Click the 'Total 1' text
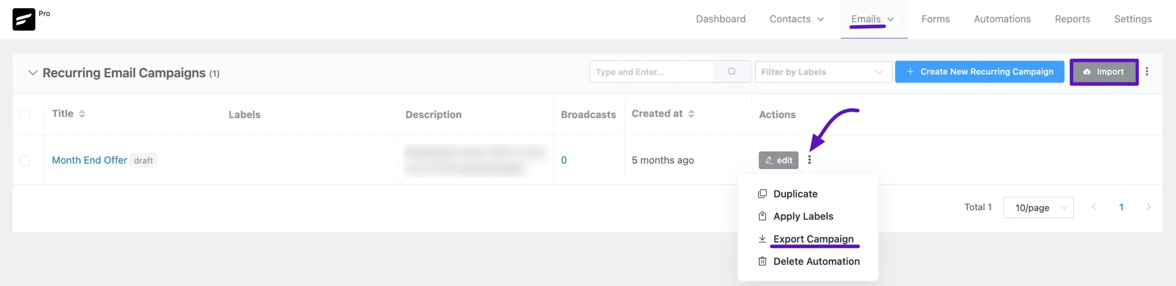The width and height of the screenshot is (1176, 286). (x=978, y=207)
